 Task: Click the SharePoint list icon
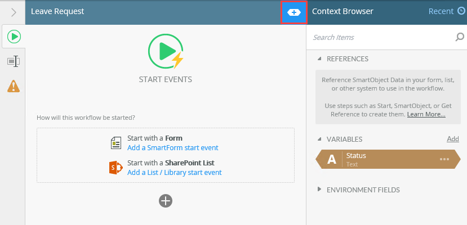117,168
